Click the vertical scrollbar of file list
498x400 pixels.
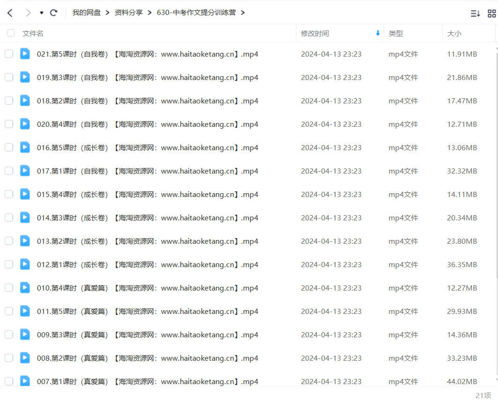click(x=497, y=166)
